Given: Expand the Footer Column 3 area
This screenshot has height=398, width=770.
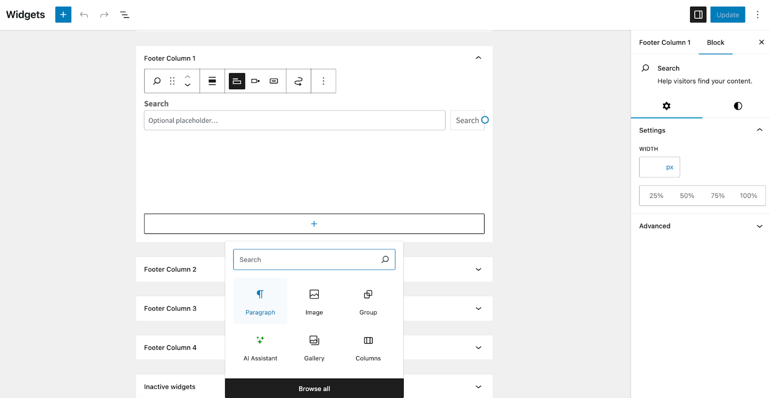Looking at the screenshot, I should 478,308.
